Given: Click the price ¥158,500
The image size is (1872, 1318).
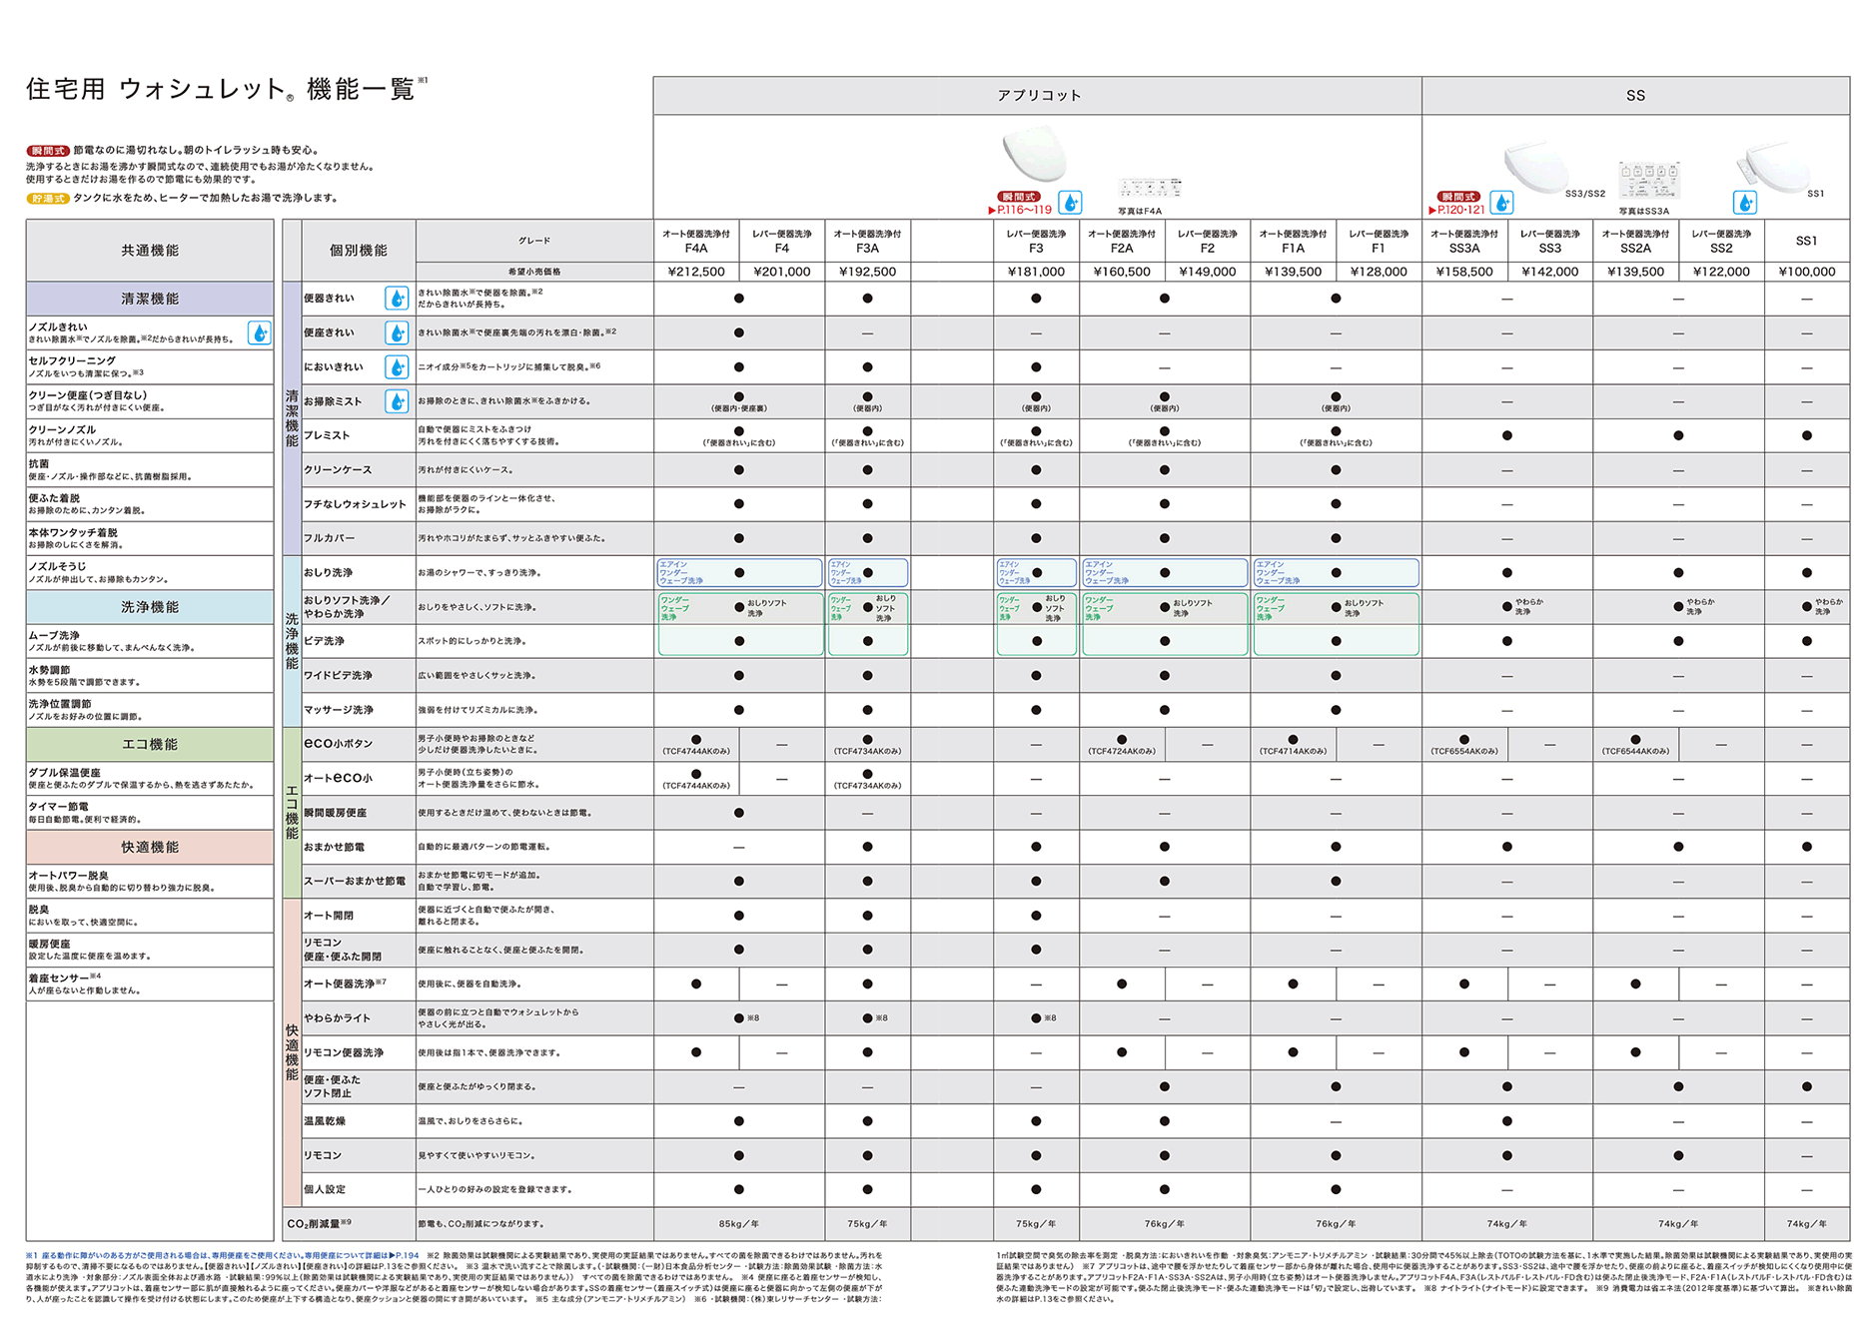Looking at the screenshot, I should coord(1464,272).
